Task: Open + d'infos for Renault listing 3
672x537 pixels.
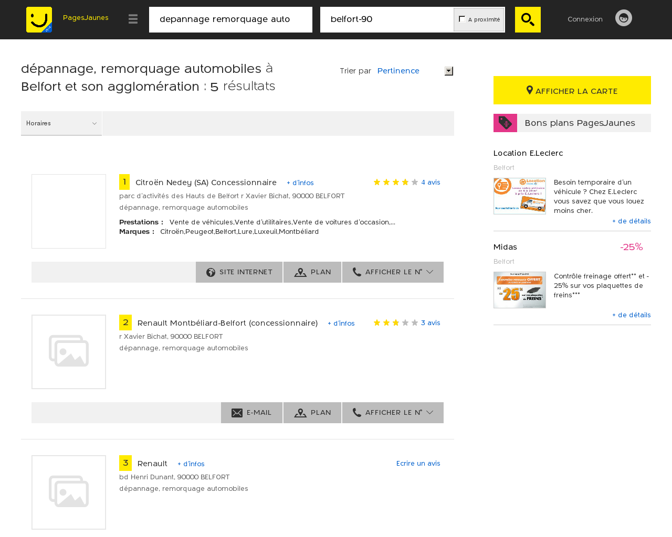Action: pos(191,464)
